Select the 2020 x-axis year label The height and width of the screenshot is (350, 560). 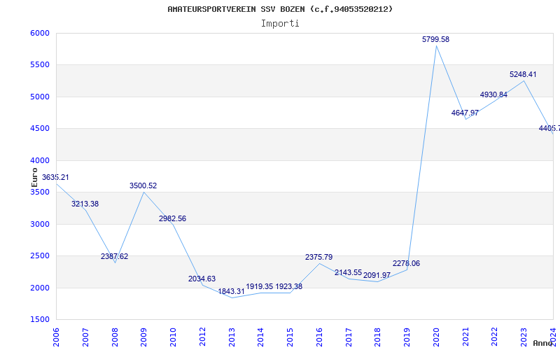[436, 337]
